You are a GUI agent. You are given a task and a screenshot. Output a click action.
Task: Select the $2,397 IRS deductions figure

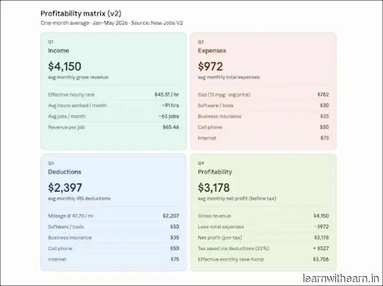pyautogui.click(x=65, y=187)
